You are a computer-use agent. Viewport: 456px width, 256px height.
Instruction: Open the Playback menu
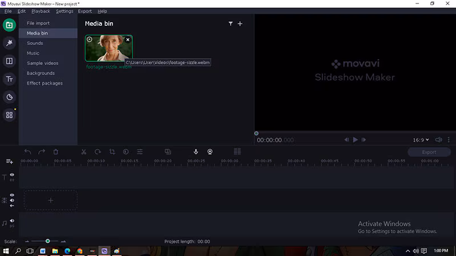[x=40, y=11]
